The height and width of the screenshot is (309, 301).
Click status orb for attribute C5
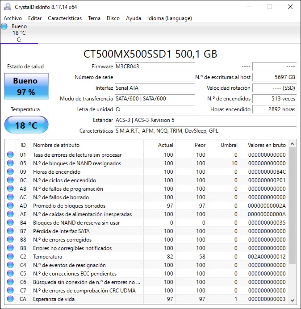(x=10, y=274)
